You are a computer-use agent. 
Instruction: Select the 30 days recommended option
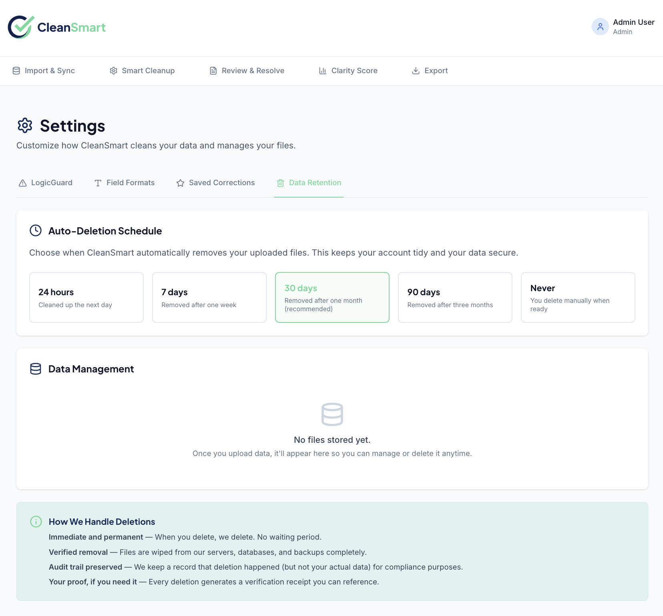tap(332, 297)
